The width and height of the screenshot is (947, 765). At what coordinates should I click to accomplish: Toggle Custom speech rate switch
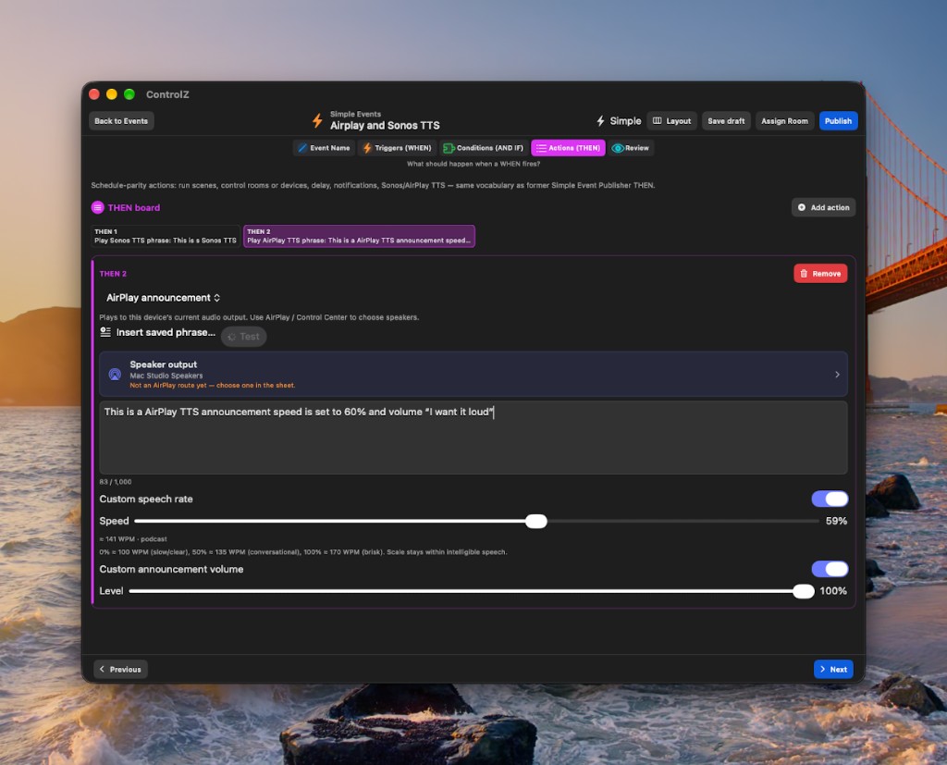pyautogui.click(x=830, y=499)
